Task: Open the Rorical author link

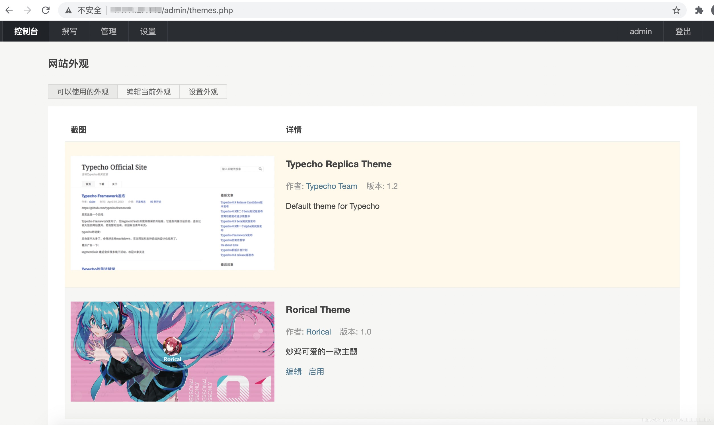Action: point(318,332)
